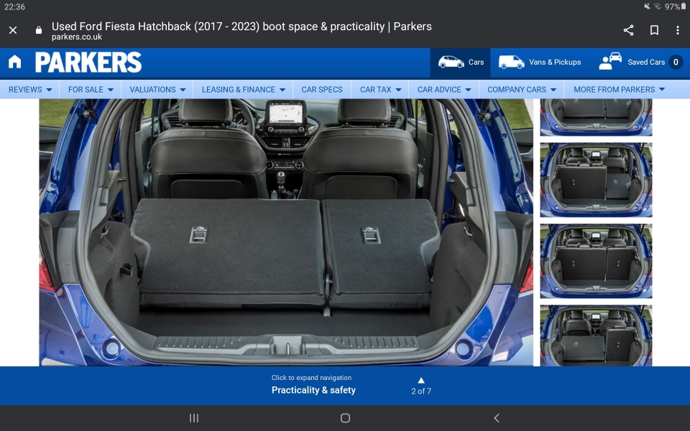690x431 pixels.
Task: Select thumbnail with both rear seats upright
Action: pyautogui.click(x=596, y=261)
